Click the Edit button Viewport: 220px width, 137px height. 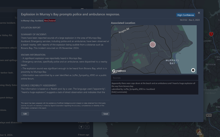pyautogui.click(x=25, y=114)
